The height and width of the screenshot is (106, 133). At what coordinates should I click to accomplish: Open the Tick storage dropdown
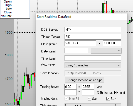point(93,105)
